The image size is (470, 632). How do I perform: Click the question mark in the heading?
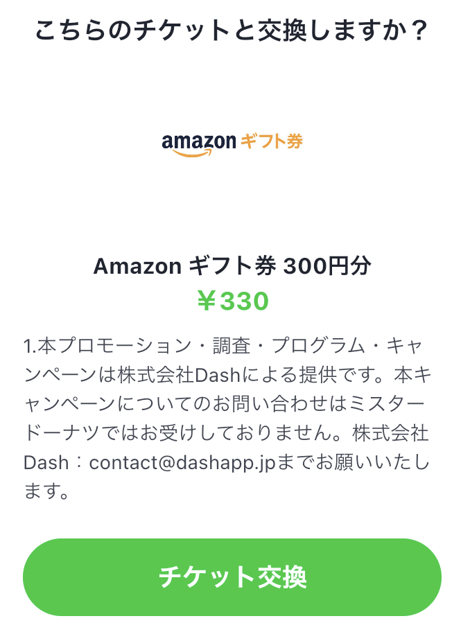coord(417,30)
